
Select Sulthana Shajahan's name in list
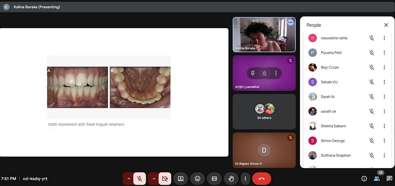tap(336, 156)
